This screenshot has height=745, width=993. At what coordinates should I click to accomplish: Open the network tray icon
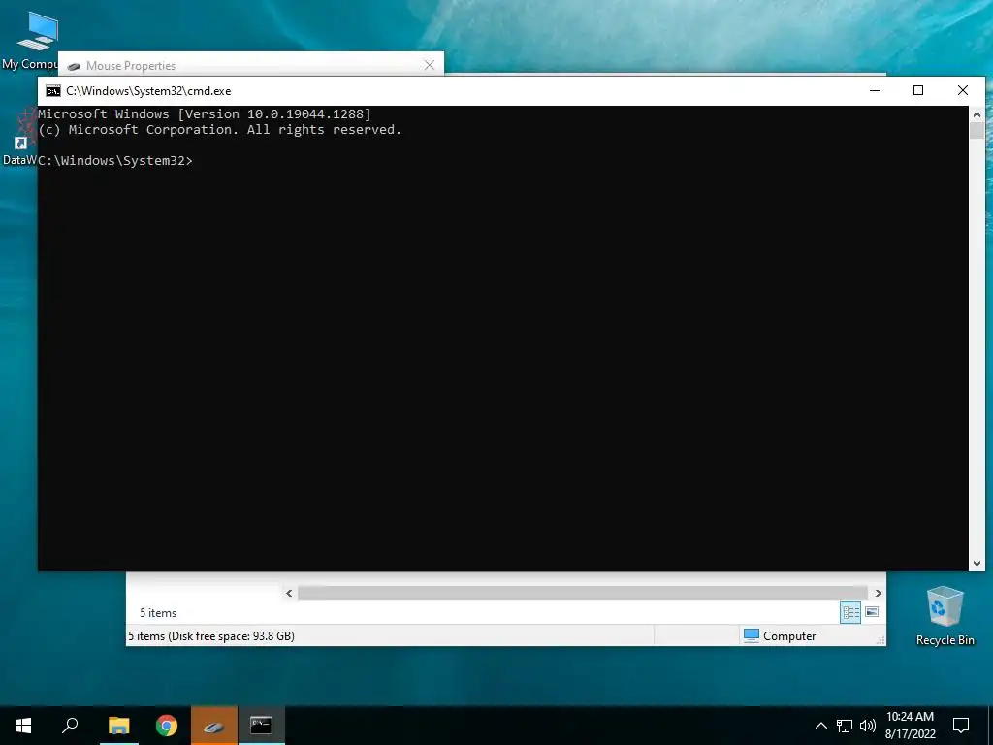click(845, 726)
